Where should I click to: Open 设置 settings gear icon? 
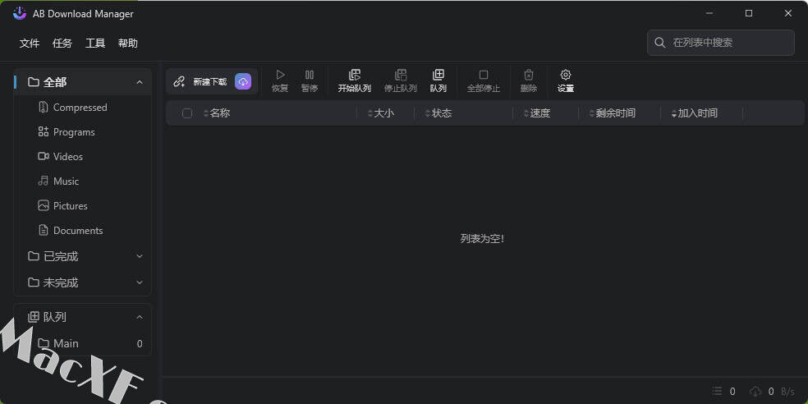pyautogui.click(x=565, y=76)
